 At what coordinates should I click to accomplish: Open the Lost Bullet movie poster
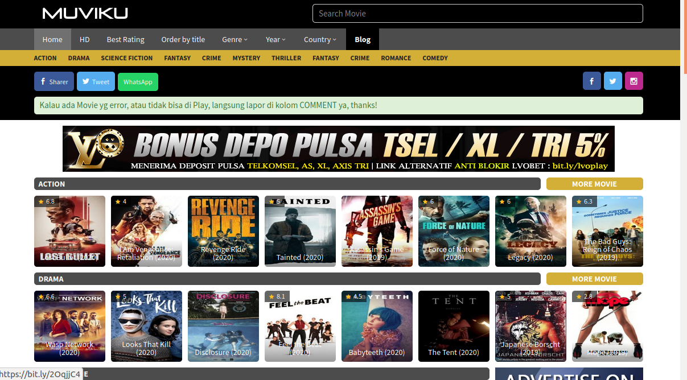(69, 231)
